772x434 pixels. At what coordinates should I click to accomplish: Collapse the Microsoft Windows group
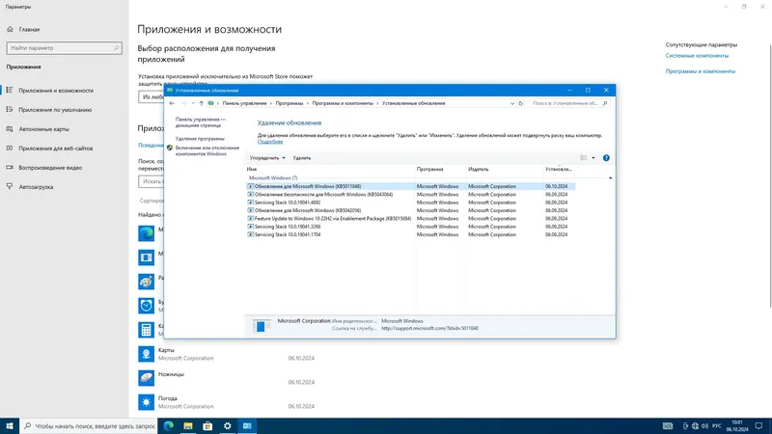click(x=610, y=178)
